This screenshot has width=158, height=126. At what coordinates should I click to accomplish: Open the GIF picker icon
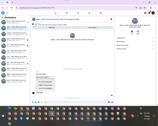tap(42, 102)
